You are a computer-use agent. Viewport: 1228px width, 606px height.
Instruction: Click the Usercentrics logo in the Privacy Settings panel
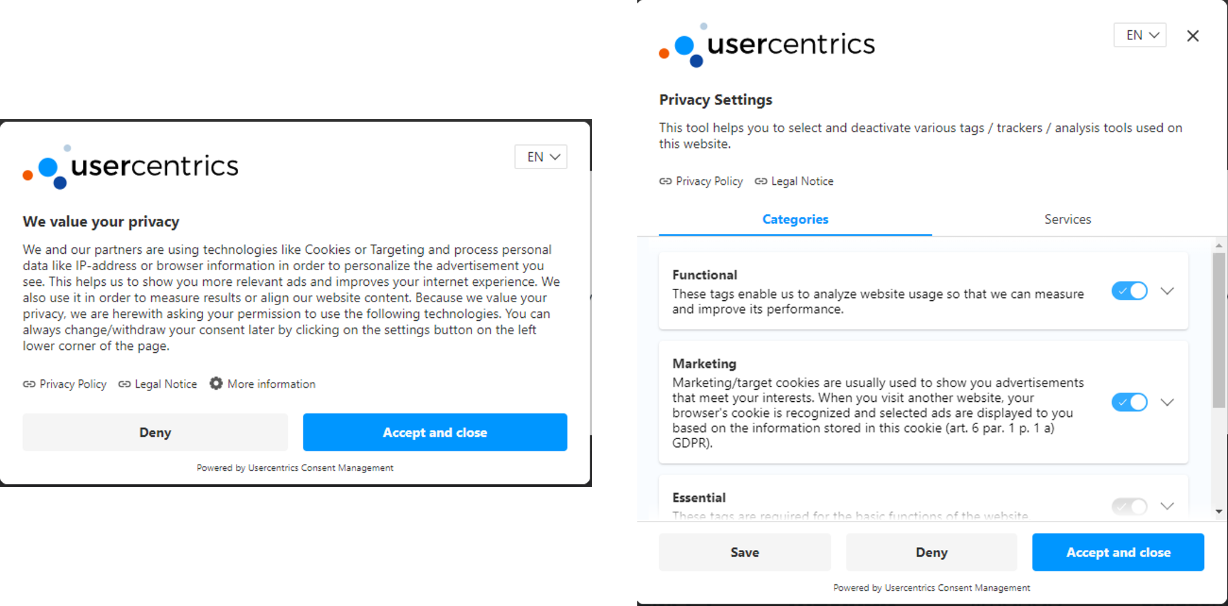(767, 45)
